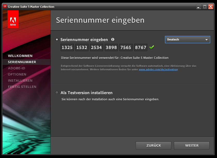Select the Seriennummer eingeben radio button
Image resolution: width=217 pixels, height=158 pixels.
[57, 39]
